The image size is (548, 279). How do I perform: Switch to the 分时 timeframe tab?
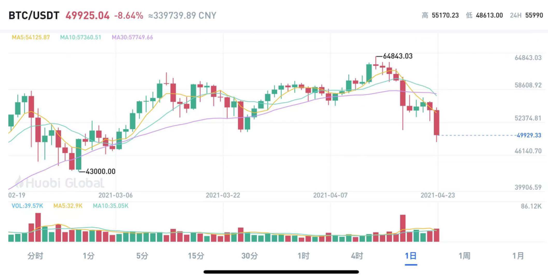[36, 256]
